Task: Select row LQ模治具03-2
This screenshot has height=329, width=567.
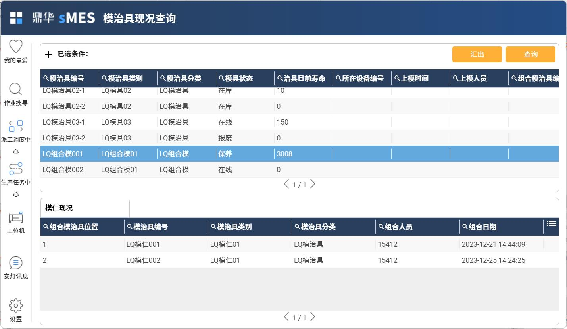Action: tap(300, 138)
